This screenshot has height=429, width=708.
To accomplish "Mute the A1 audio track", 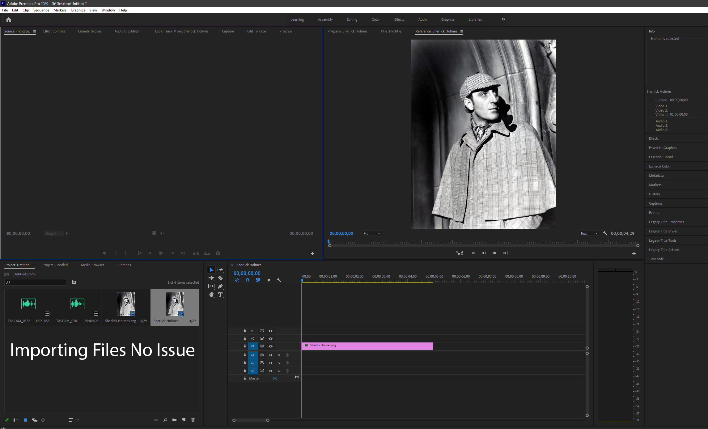I will 270,355.
